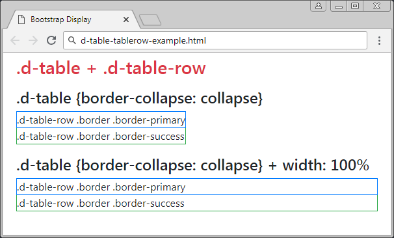Close the Bootstrap Display tab
The width and height of the screenshot is (394, 238).
pyautogui.click(x=126, y=20)
